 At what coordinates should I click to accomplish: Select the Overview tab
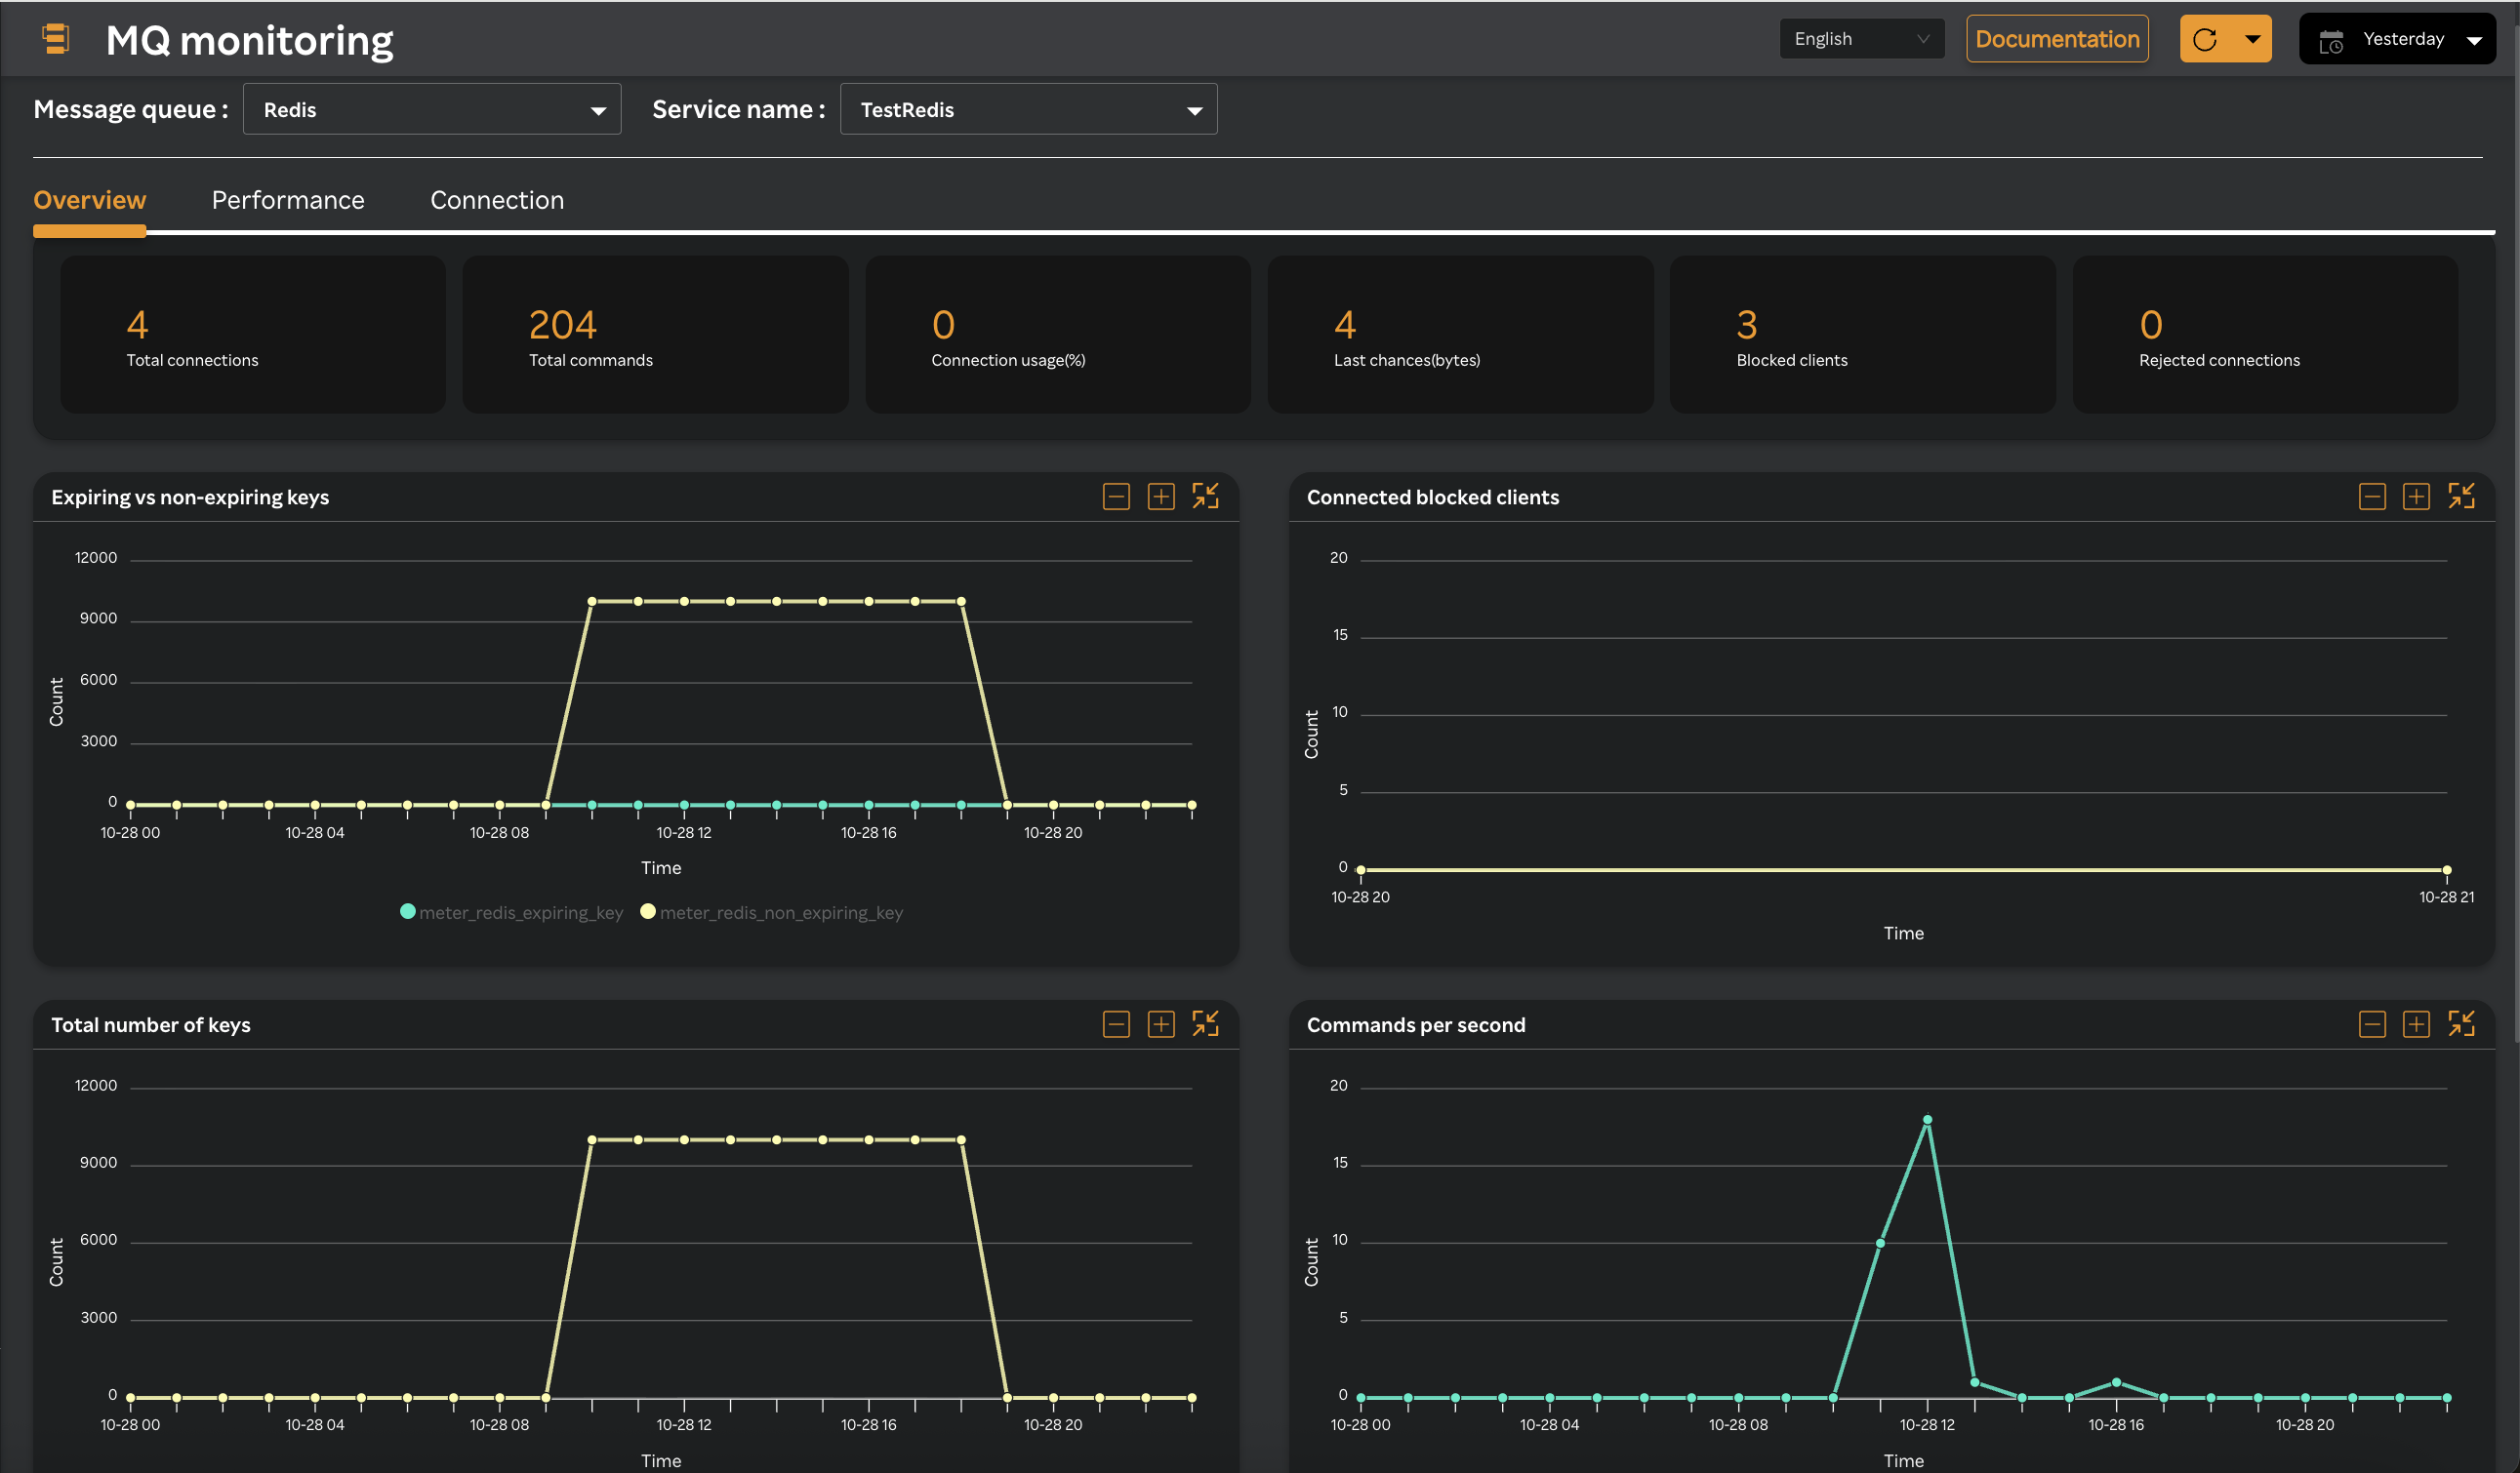(x=89, y=200)
